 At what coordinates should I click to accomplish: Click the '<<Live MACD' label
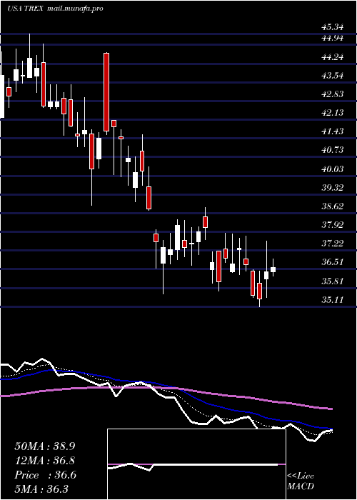[301, 481]
